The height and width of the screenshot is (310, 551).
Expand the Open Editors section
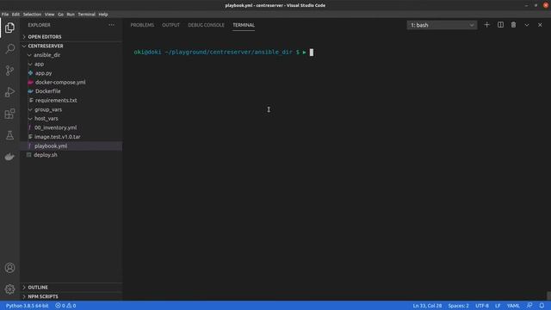[x=71, y=37]
